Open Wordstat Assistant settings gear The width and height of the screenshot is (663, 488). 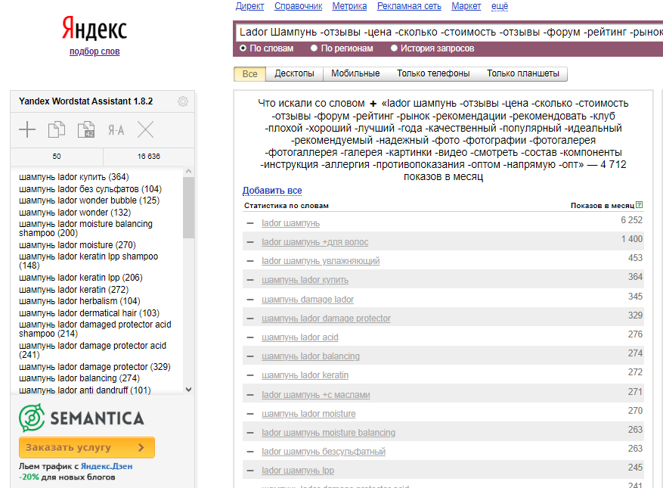[182, 101]
